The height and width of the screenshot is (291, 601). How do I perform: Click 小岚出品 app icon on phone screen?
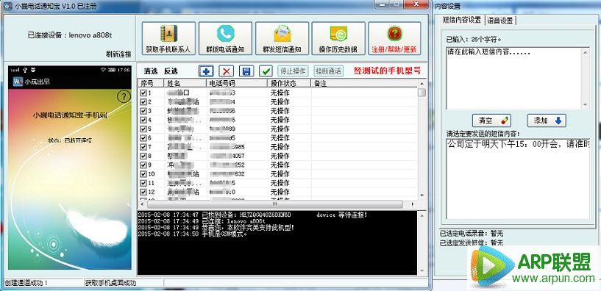click(x=18, y=82)
